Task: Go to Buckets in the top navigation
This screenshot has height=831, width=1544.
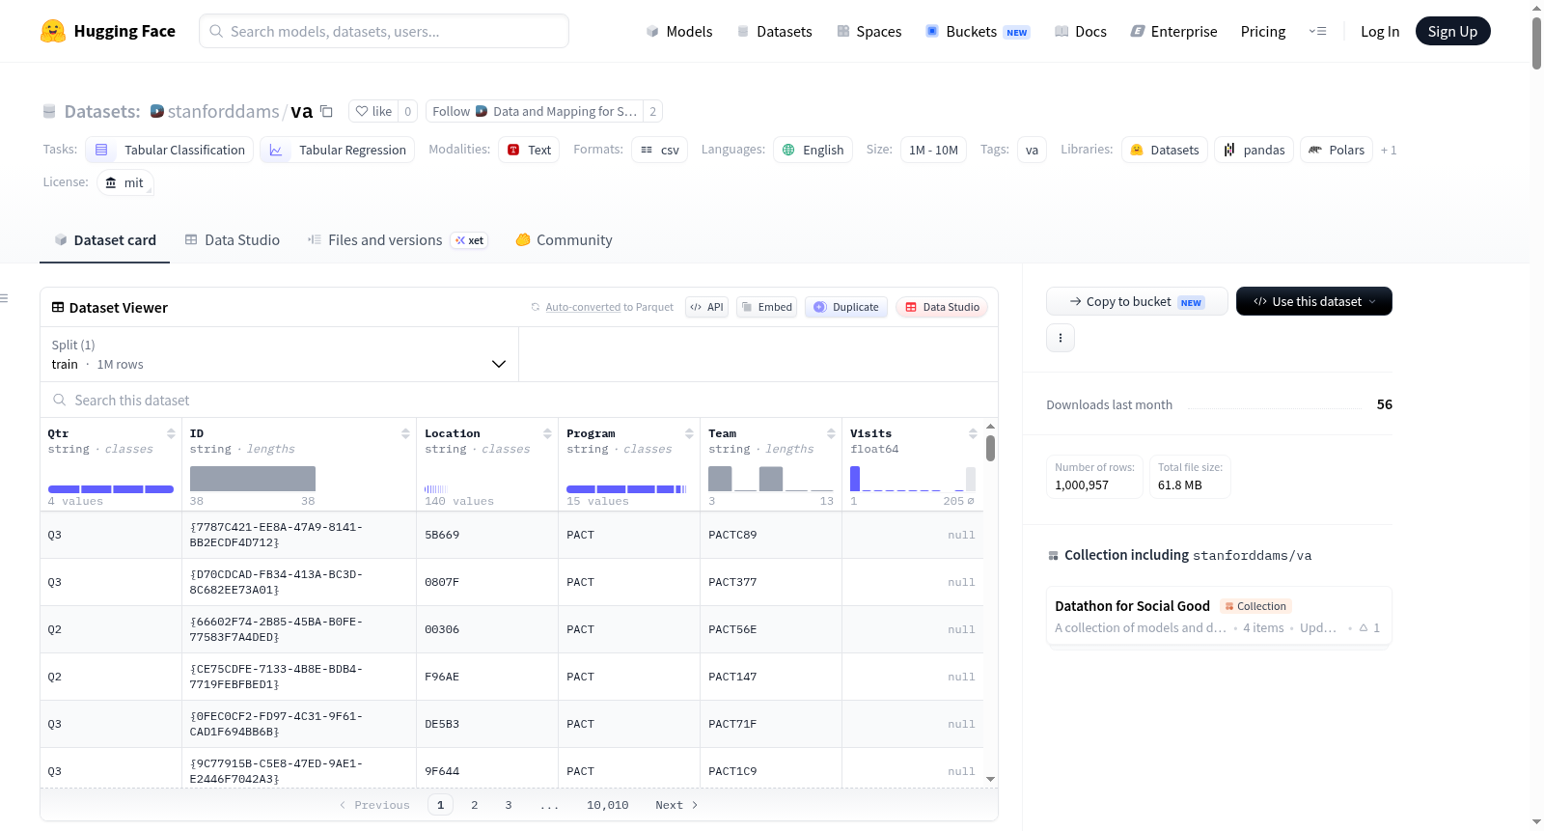Action: (978, 31)
